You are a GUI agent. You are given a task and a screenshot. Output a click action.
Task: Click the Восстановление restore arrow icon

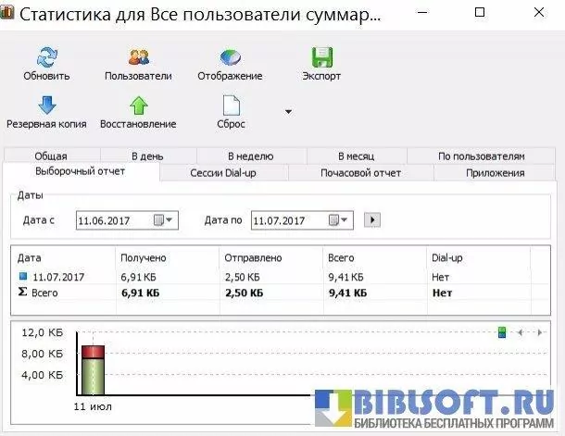click(x=138, y=106)
